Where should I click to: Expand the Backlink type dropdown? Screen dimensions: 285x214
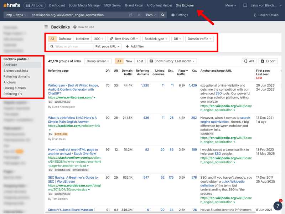point(156,39)
